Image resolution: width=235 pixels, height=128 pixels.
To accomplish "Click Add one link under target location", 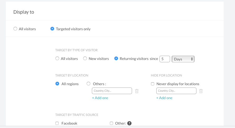I will 100,98.
